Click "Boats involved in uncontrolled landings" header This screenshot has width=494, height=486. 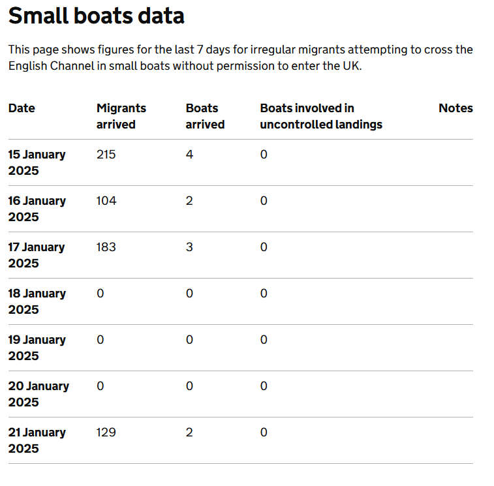click(x=320, y=116)
